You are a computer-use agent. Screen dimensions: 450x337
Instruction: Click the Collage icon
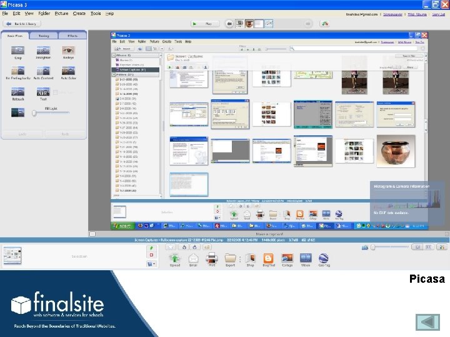[x=287, y=258]
